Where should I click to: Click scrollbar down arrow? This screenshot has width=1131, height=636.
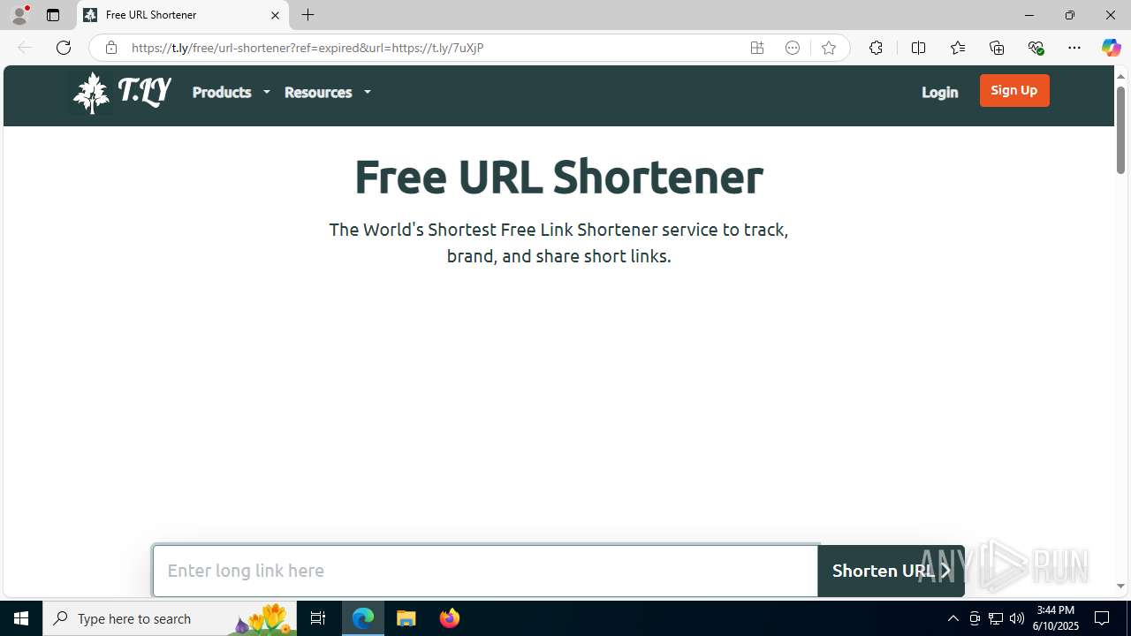[1120, 587]
